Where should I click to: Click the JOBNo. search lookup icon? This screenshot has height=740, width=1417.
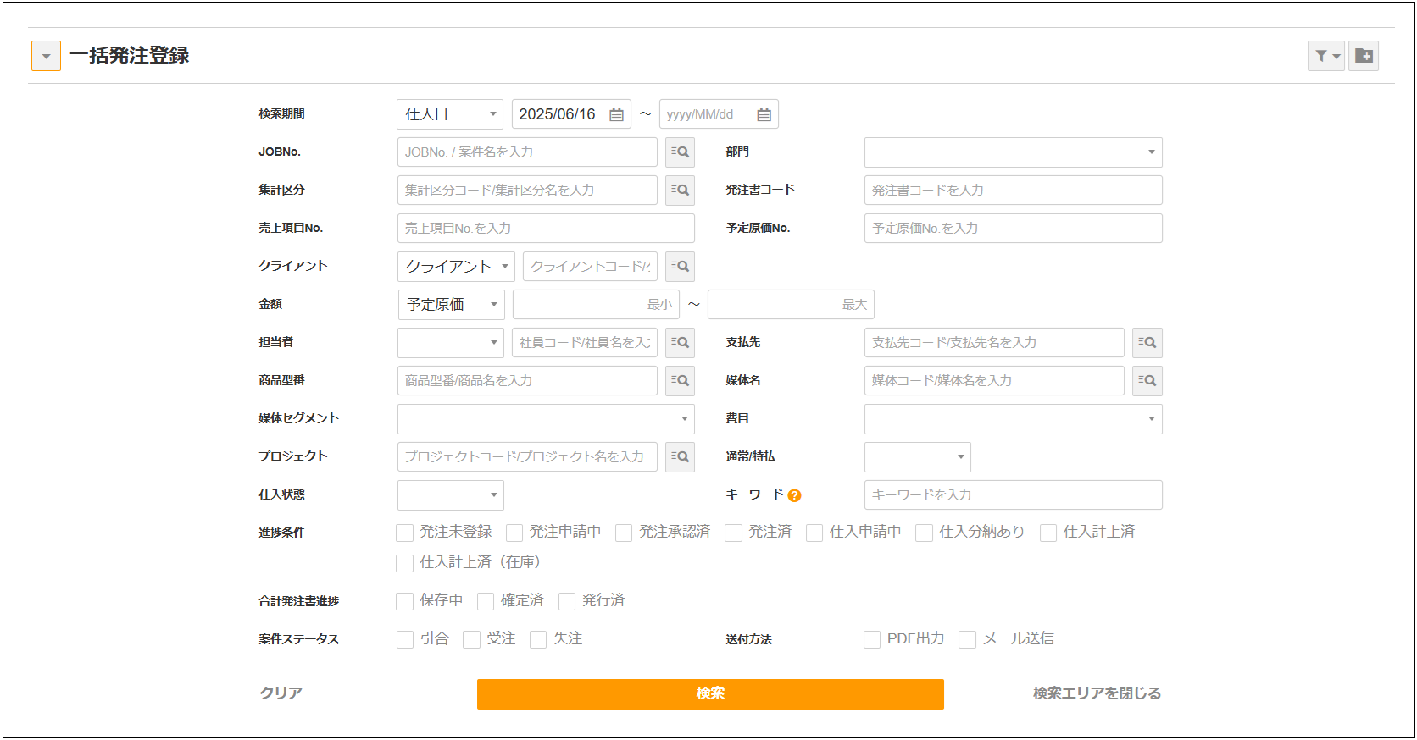click(680, 152)
